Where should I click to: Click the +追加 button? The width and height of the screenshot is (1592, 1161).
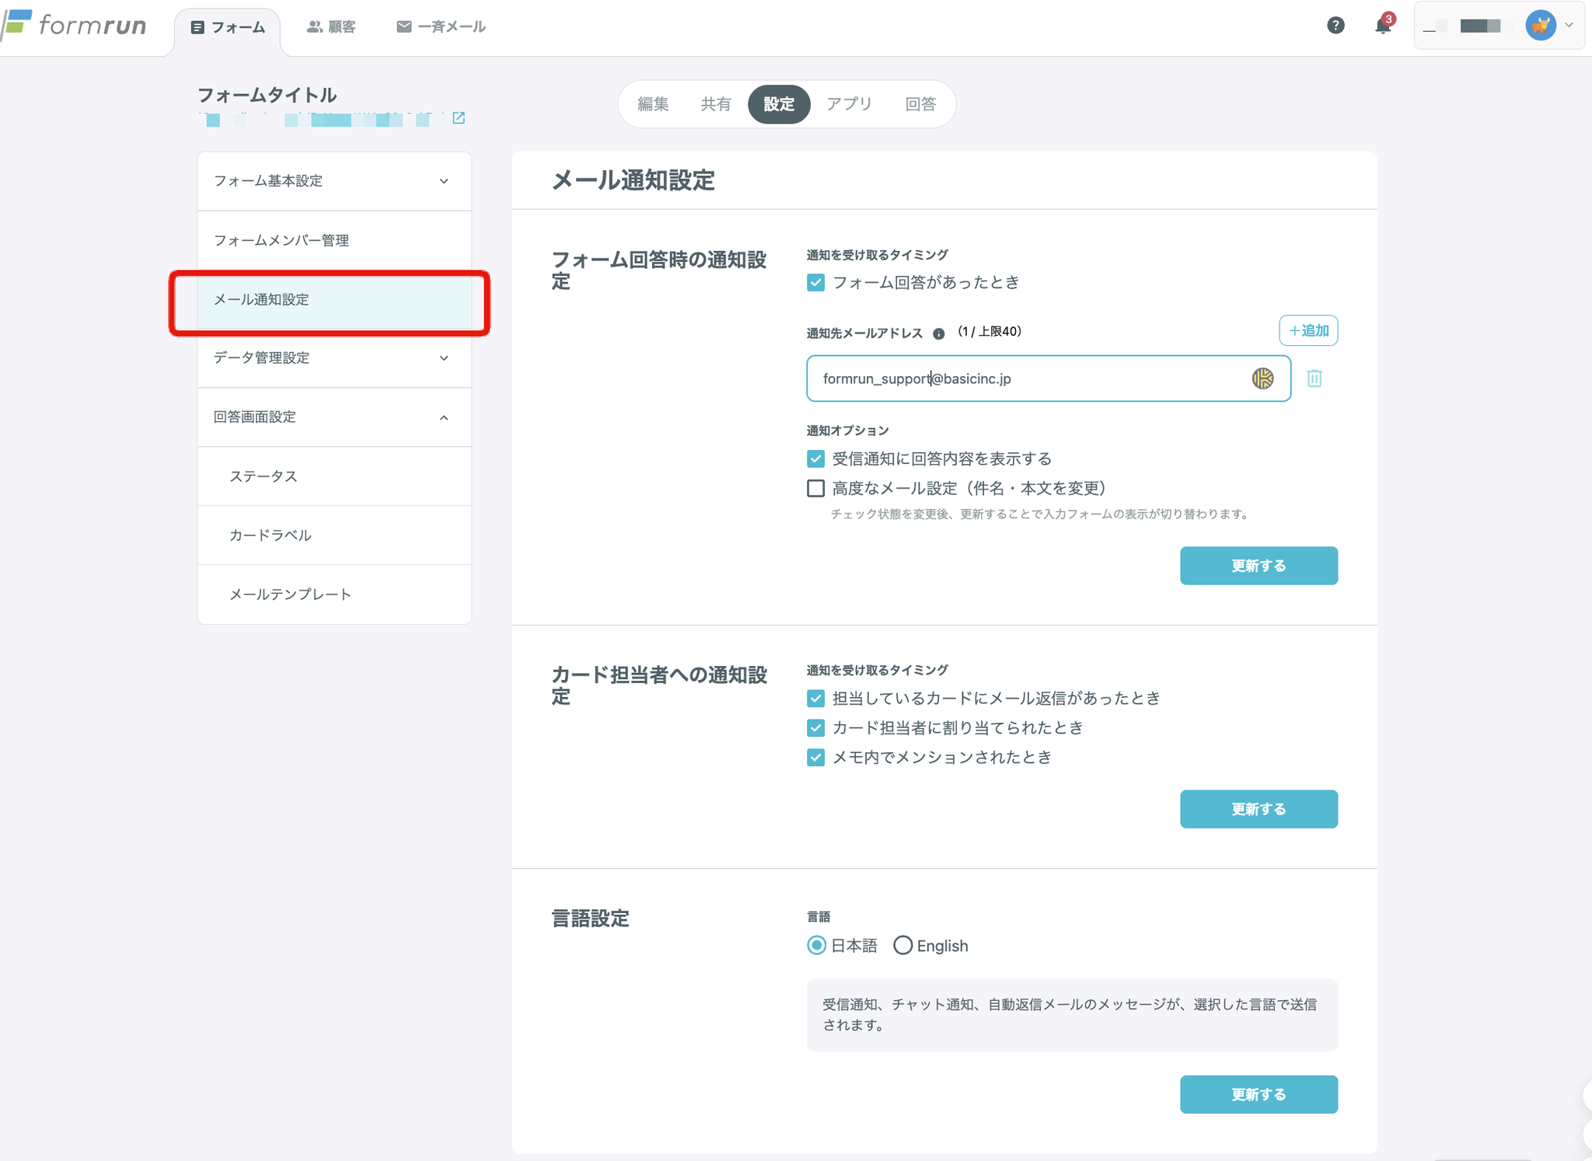(x=1308, y=331)
